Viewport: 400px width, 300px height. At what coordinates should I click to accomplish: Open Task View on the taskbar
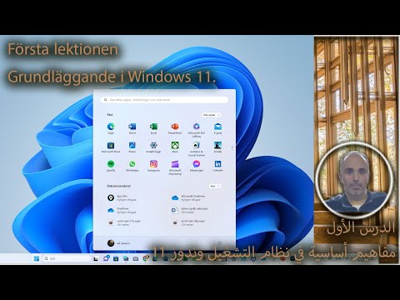pyautogui.click(x=96, y=258)
